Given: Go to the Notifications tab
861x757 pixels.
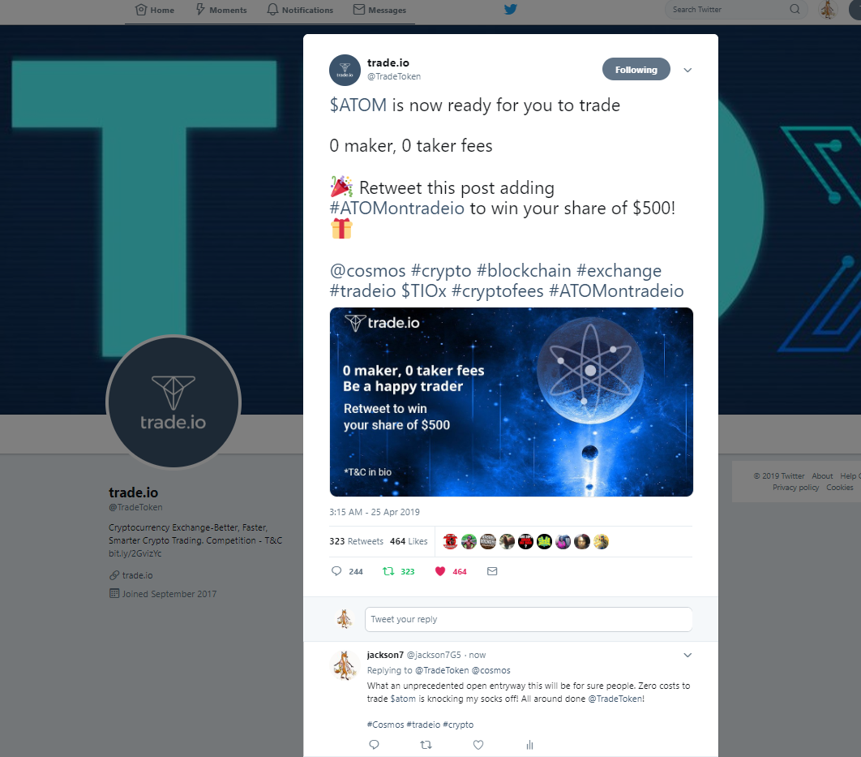Looking at the screenshot, I should [300, 10].
